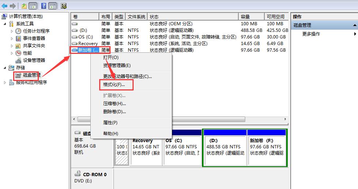This screenshot has height=189, width=358.
Task: Click the 性能 monitor icon
Action: pos(18,53)
